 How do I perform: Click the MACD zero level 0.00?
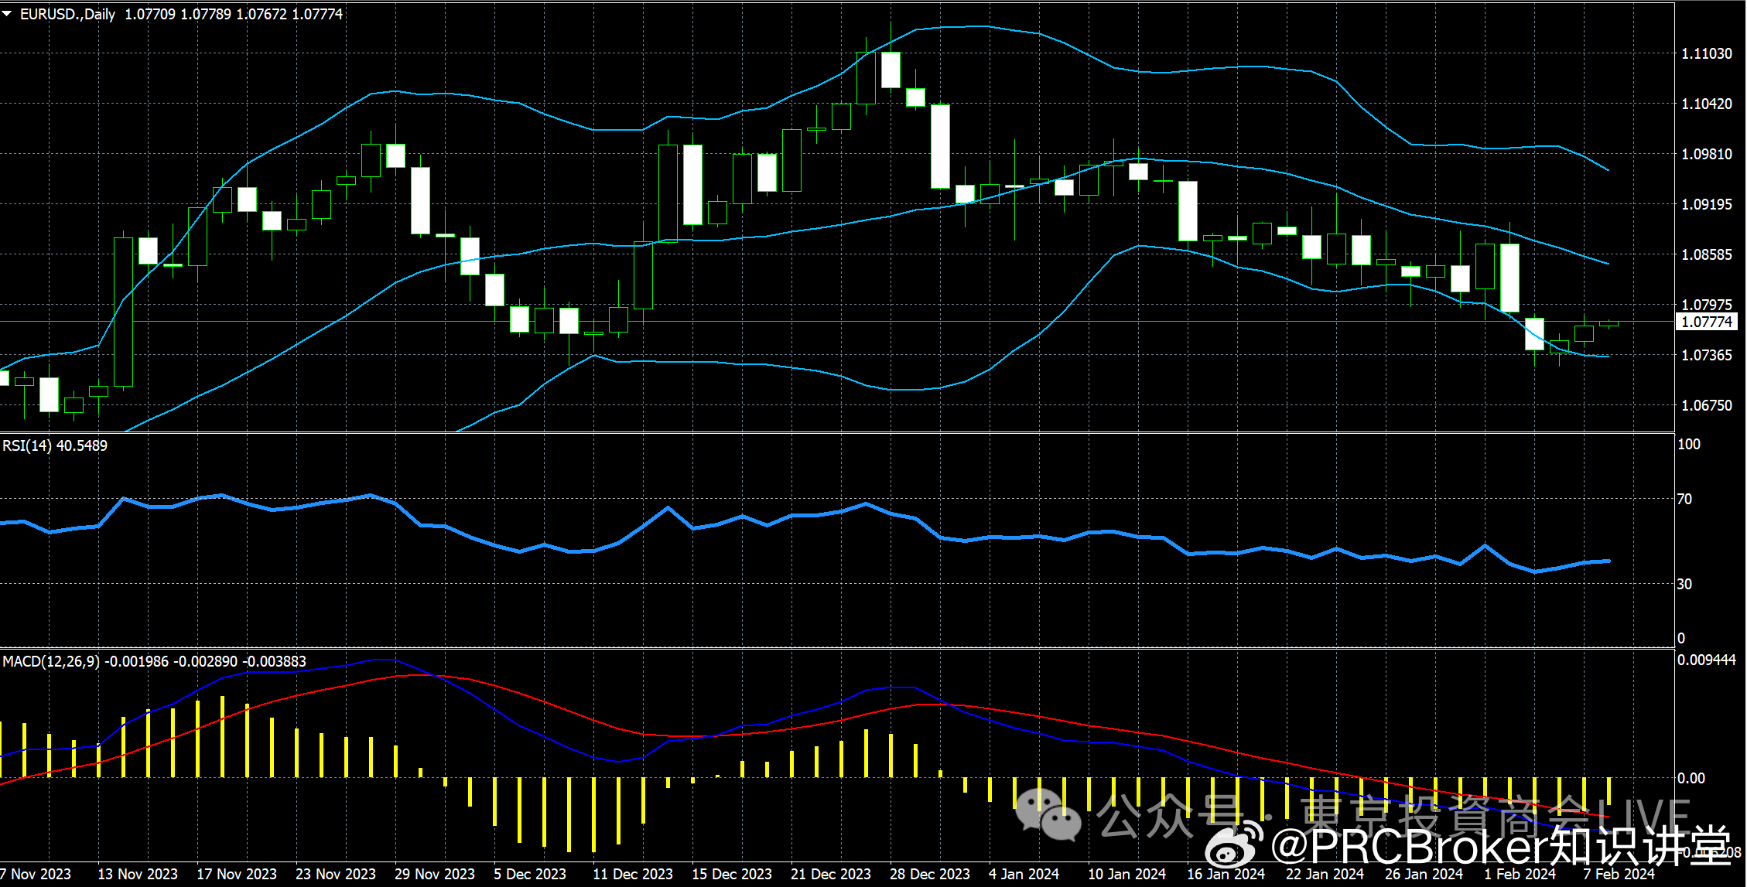click(x=1691, y=778)
